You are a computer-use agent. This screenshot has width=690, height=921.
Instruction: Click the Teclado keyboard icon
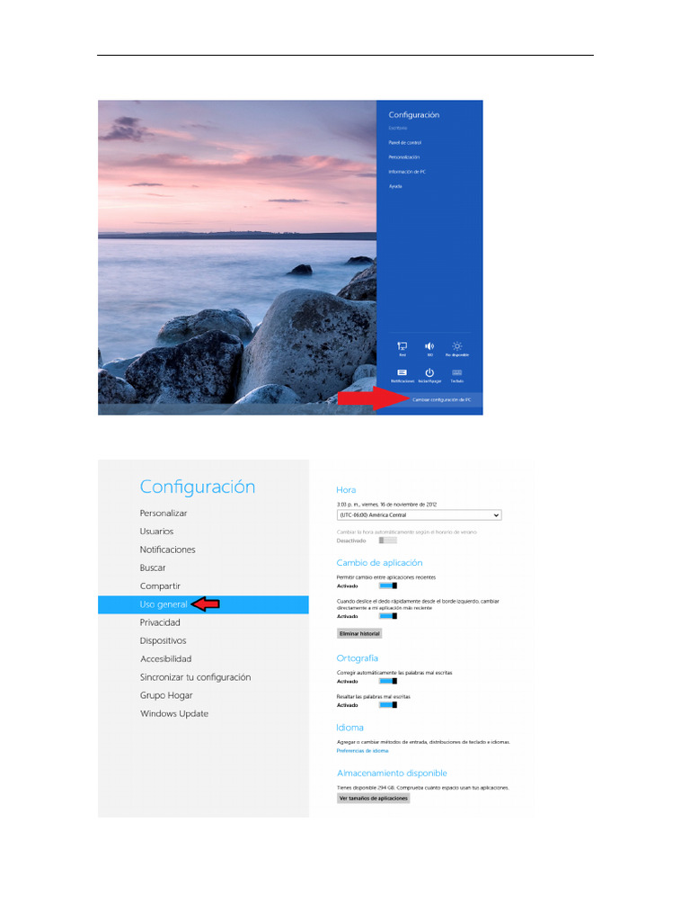tap(457, 376)
